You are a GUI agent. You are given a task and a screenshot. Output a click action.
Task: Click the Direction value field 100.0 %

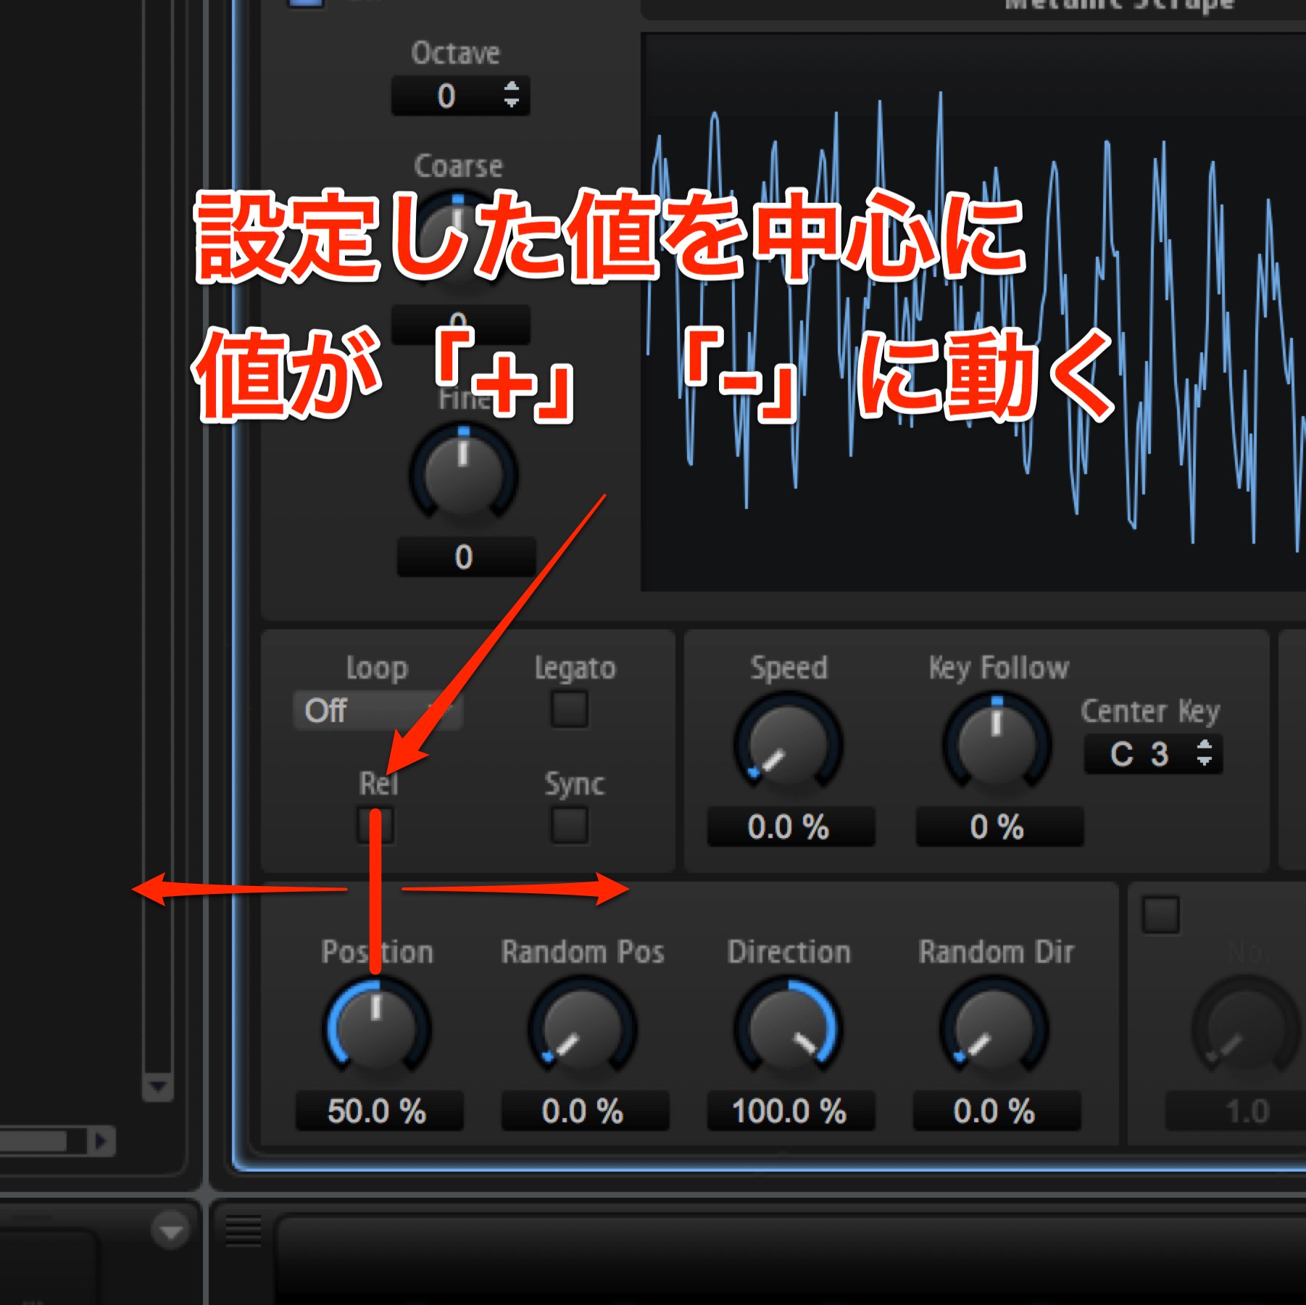(790, 1111)
